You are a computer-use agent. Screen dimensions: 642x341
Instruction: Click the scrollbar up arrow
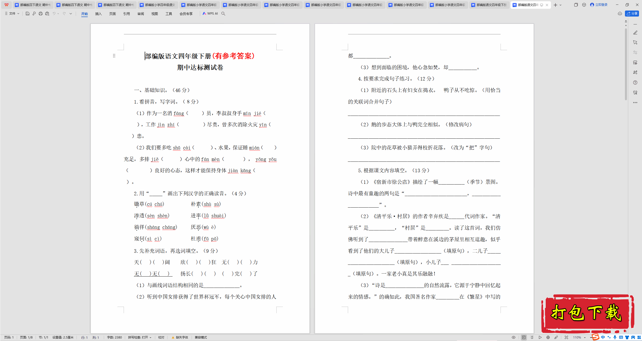pos(626,25)
